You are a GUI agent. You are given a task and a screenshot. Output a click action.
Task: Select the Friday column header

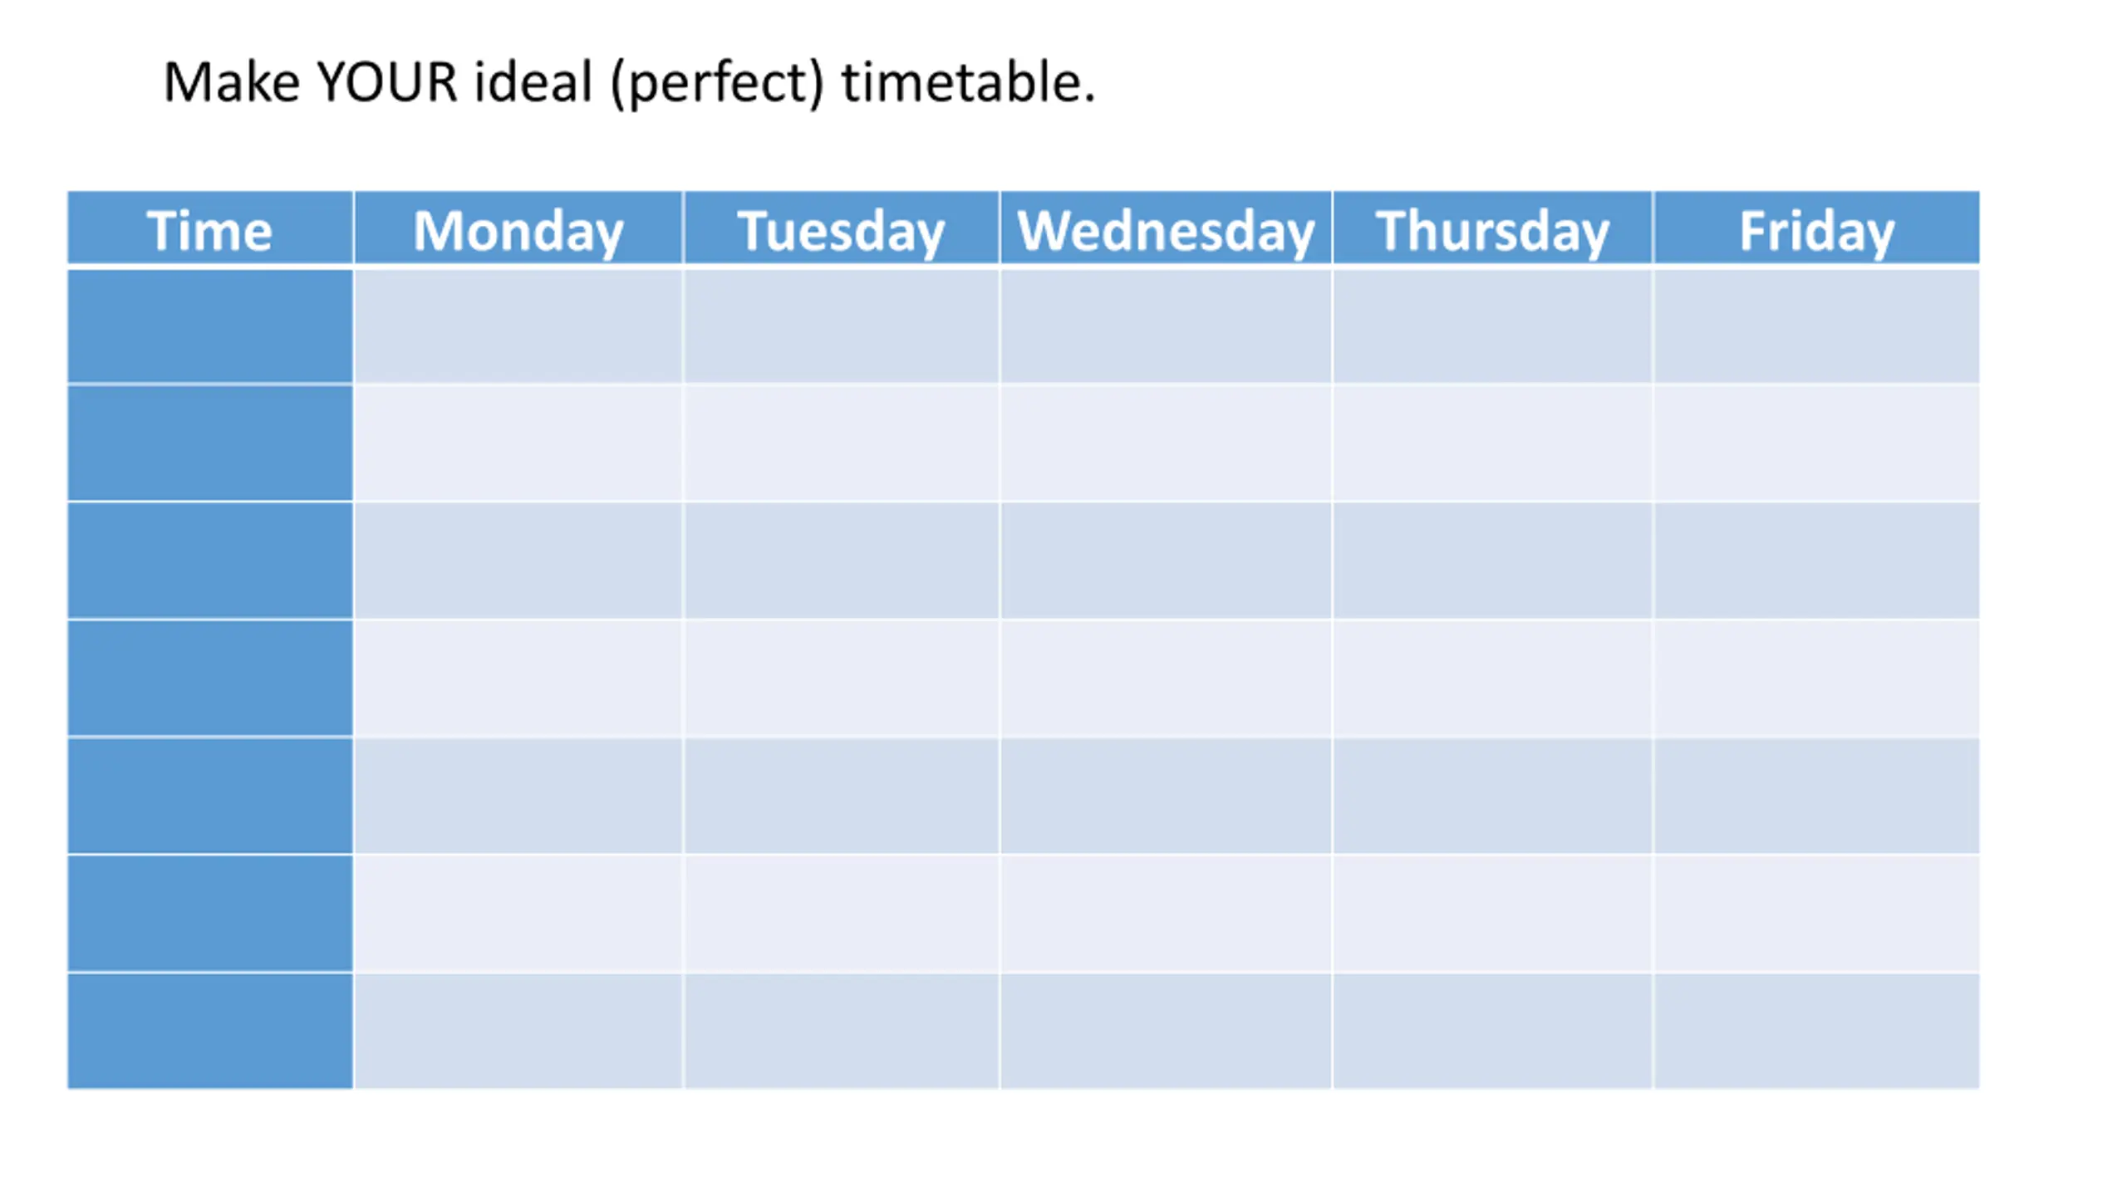[x=1816, y=228]
